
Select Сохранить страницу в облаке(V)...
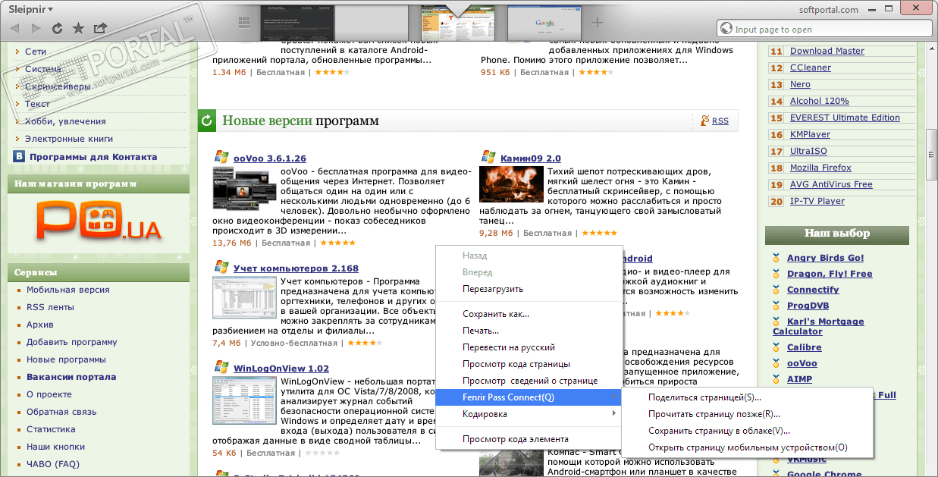tap(720, 431)
